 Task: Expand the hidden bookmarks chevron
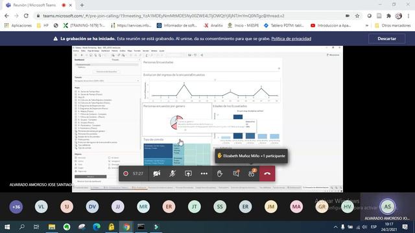pyautogui.click(x=367, y=26)
